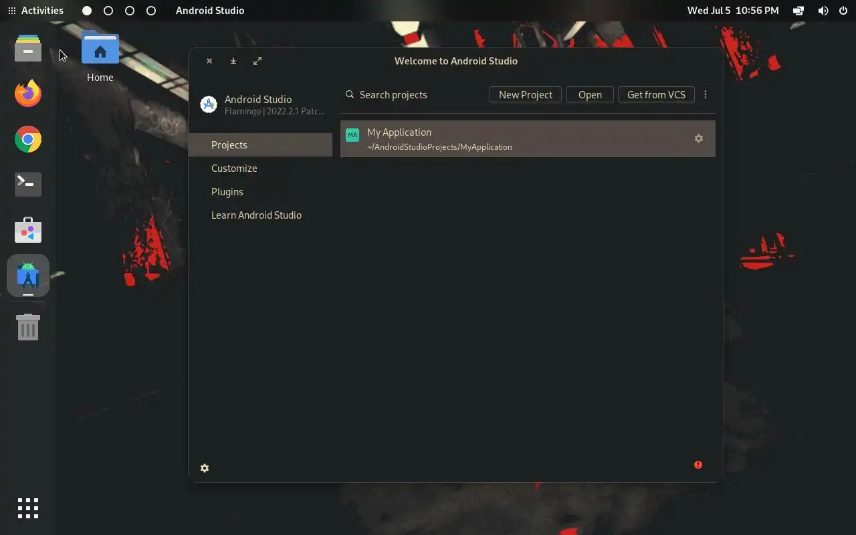This screenshot has width=856, height=535.
Task: Open the network status tray icon
Action: coord(798,11)
